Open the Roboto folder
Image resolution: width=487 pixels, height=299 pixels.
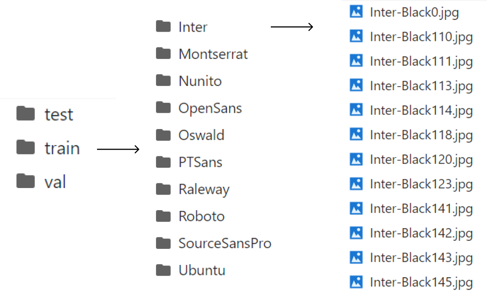point(201,216)
